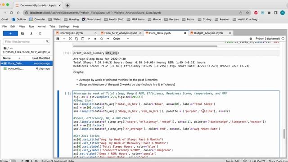Reload the page in browser toolbar
The width and height of the screenshot is (288, 162).
click(12, 13)
